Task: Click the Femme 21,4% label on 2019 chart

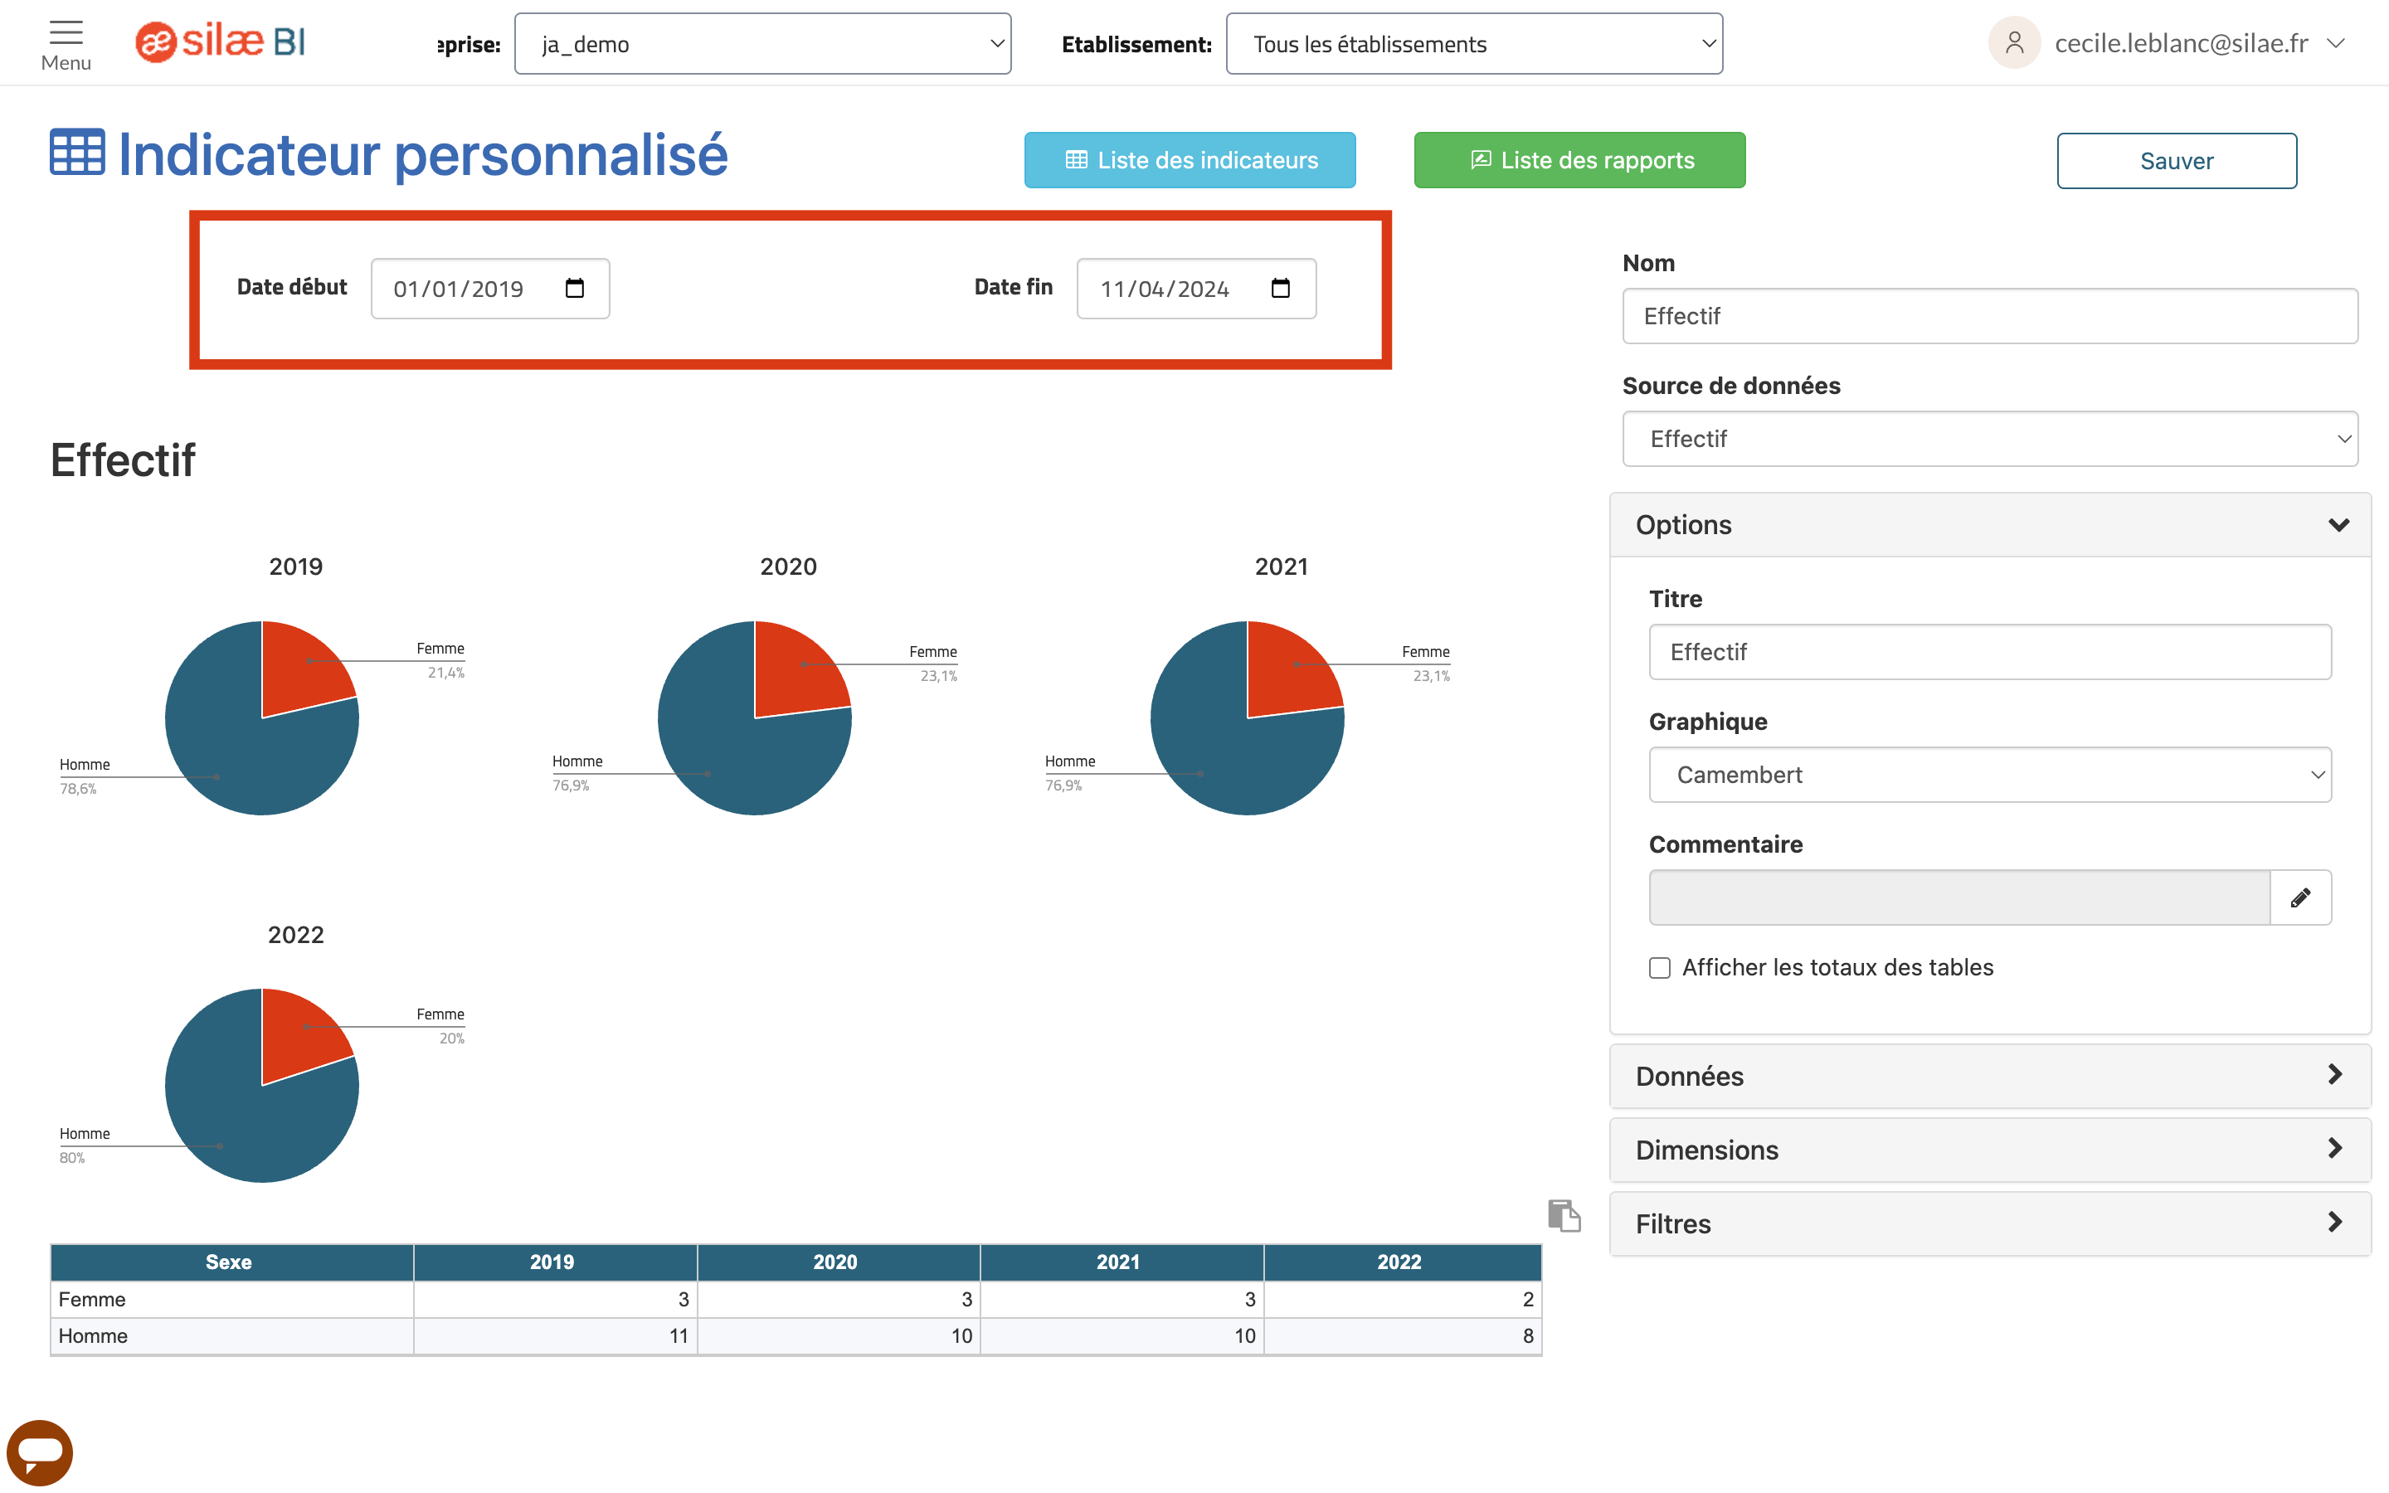Action: 440,660
